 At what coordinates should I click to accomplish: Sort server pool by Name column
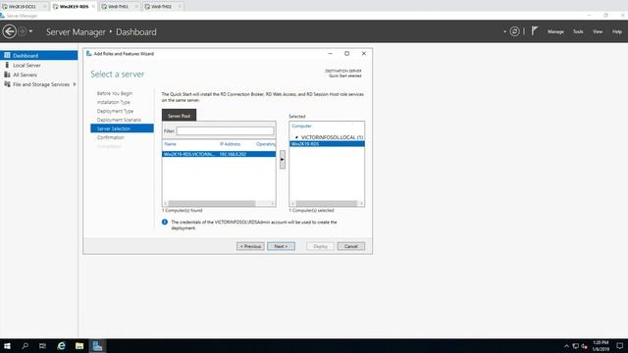coord(170,144)
